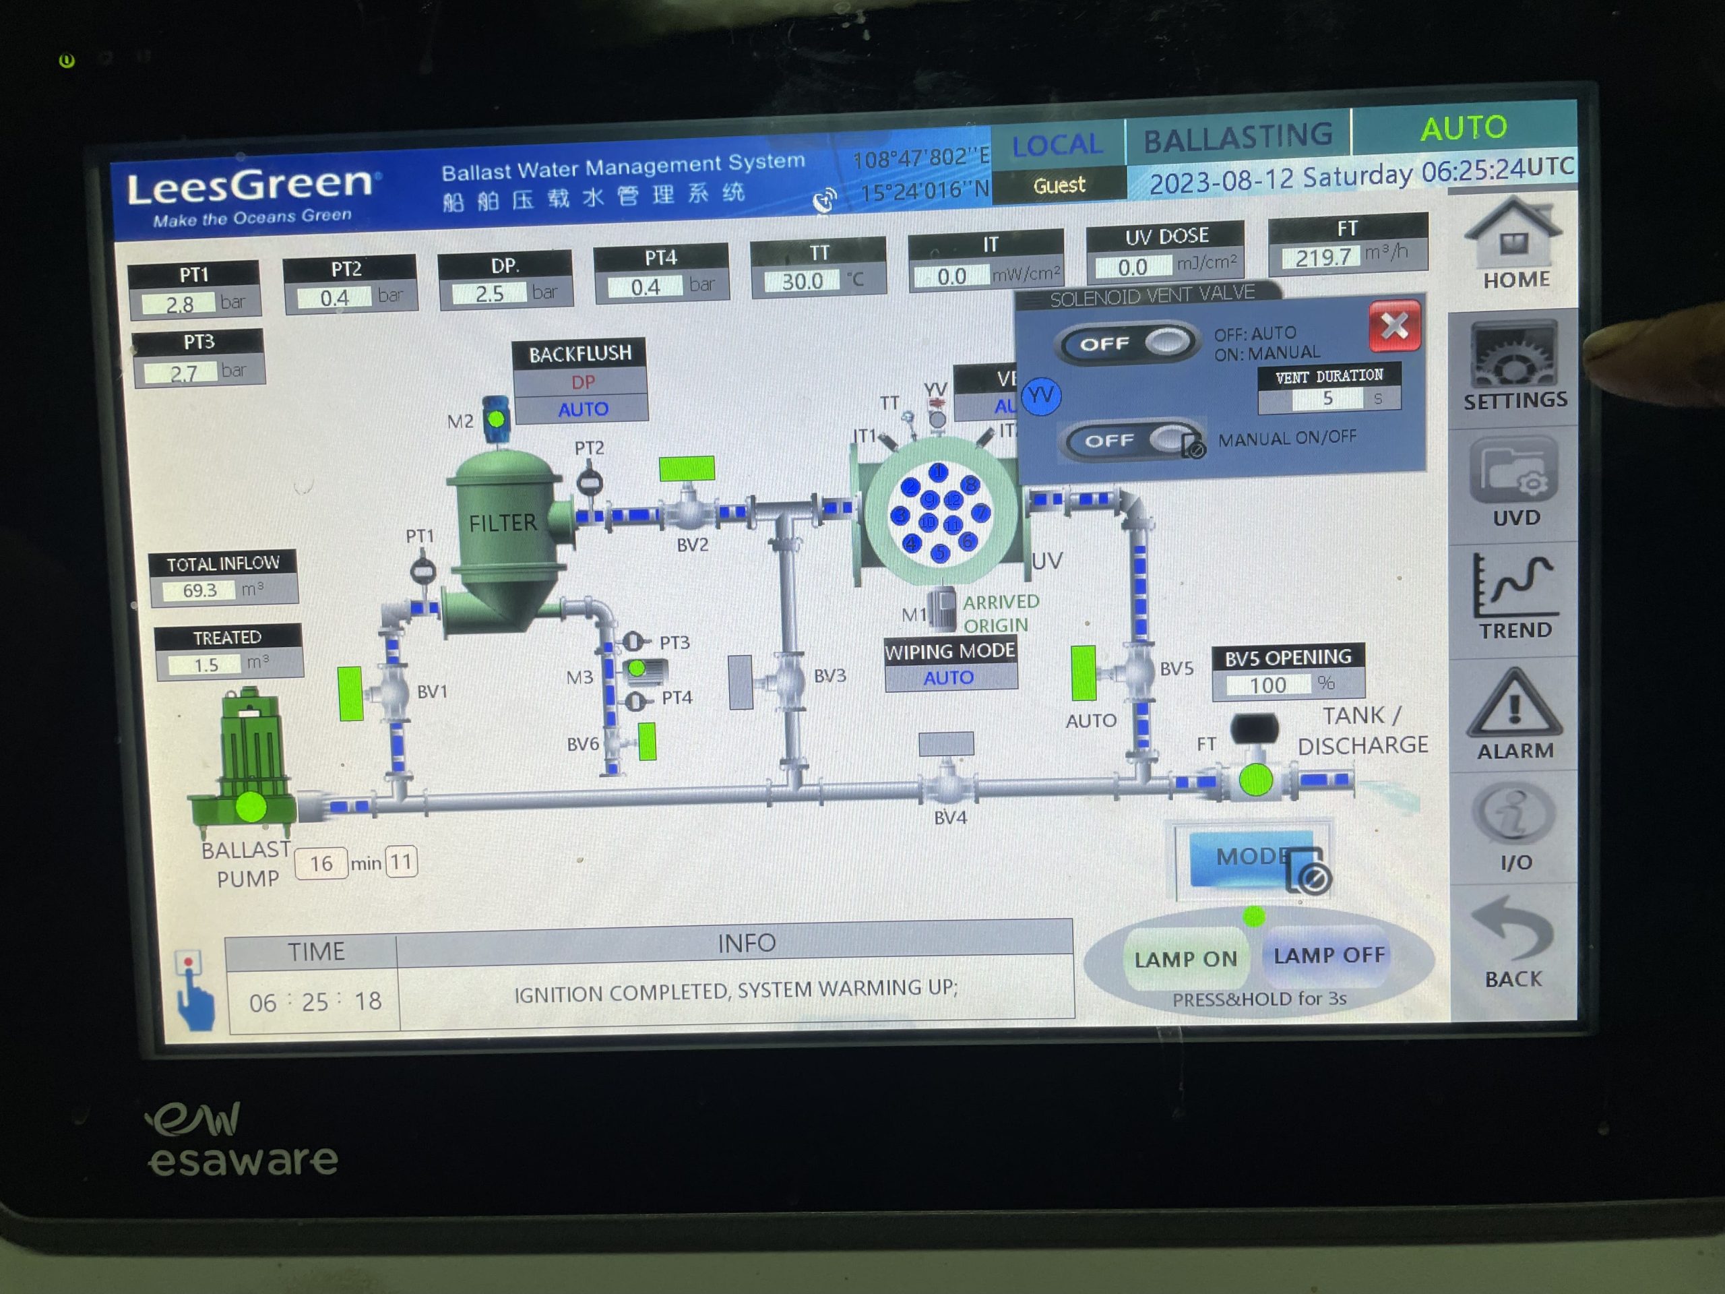Image resolution: width=1725 pixels, height=1294 pixels.
Task: Click the BALLASTING operation tab
Action: (1238, 137)
